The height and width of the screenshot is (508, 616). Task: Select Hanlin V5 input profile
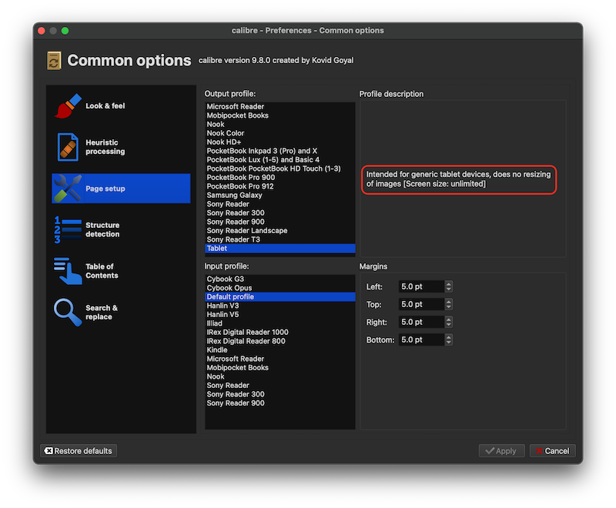coord(280,315)
